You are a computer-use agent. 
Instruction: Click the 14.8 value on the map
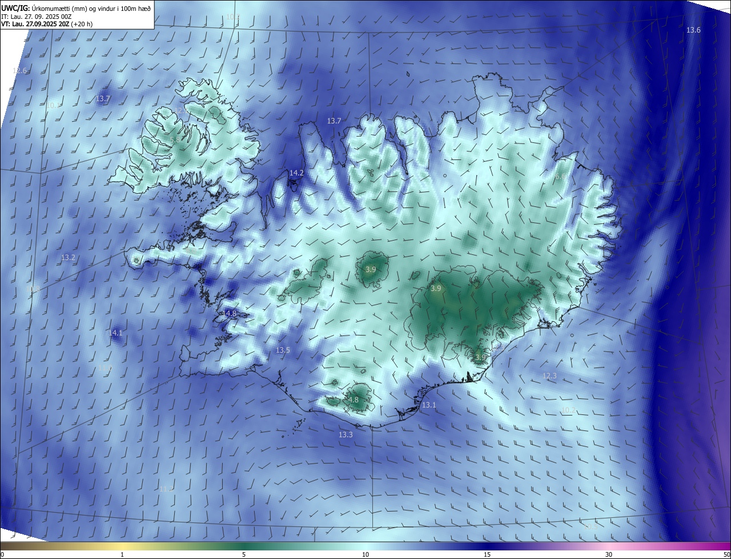pyautogui.click(x=229, y=314)
